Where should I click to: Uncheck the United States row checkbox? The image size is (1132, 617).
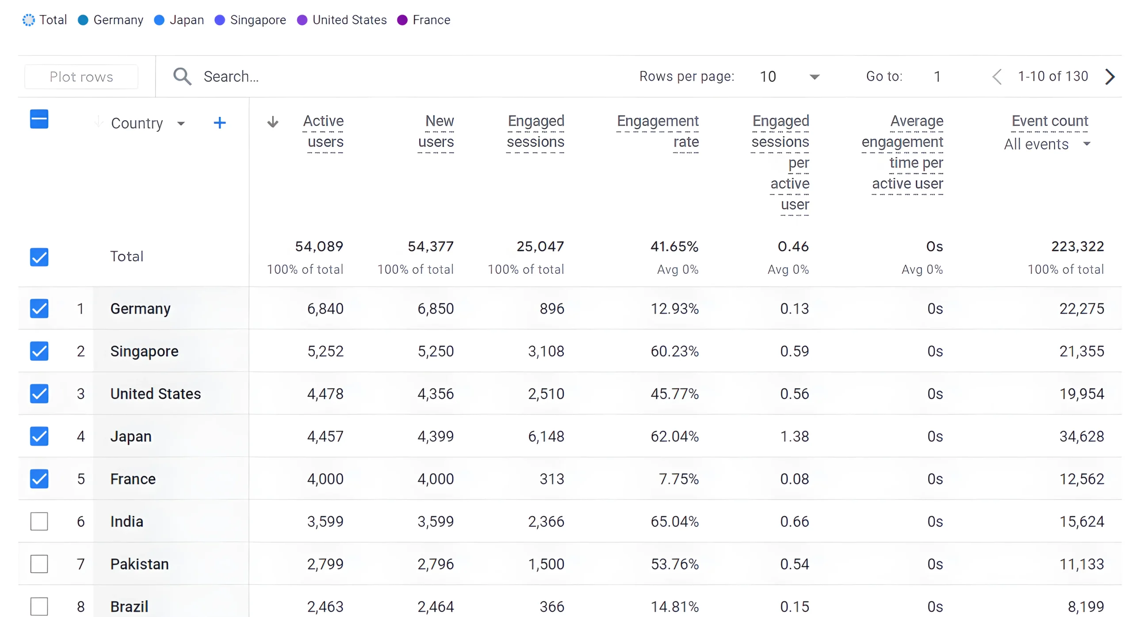39,393
